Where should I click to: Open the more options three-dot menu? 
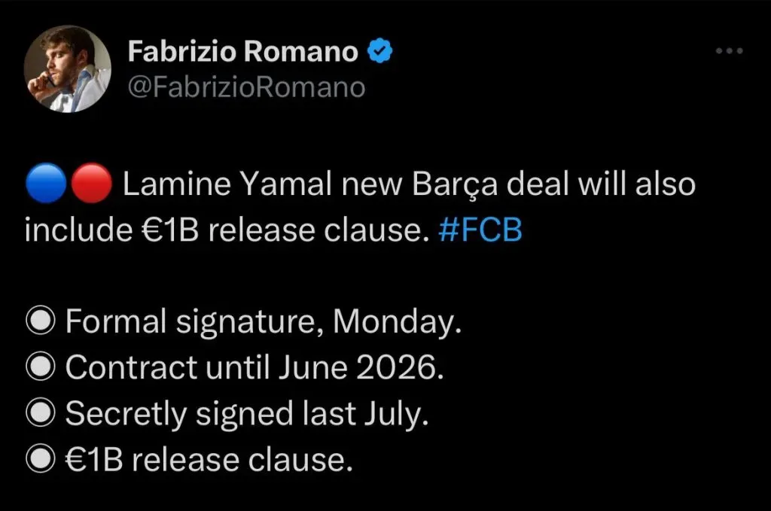click(729, 51)
